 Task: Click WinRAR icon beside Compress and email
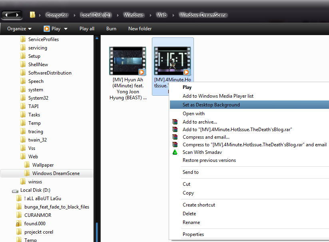(175, 137)
